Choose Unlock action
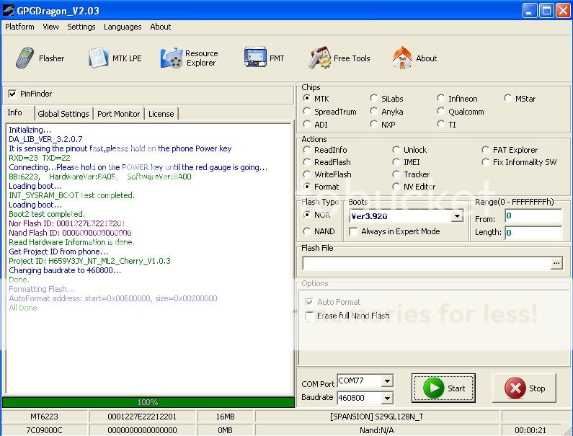The width and height of the screenshot is (573, 436). click(x=396, y=150)
